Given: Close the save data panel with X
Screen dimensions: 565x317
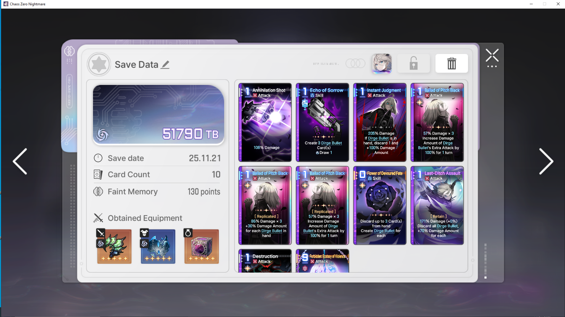Looking at the screenshot, I should [492, 55].
